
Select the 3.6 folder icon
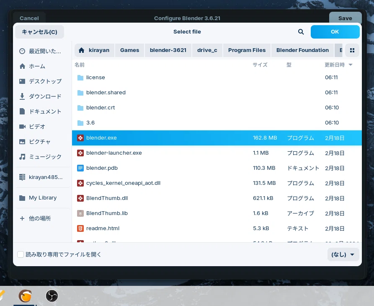pos(80,123)
